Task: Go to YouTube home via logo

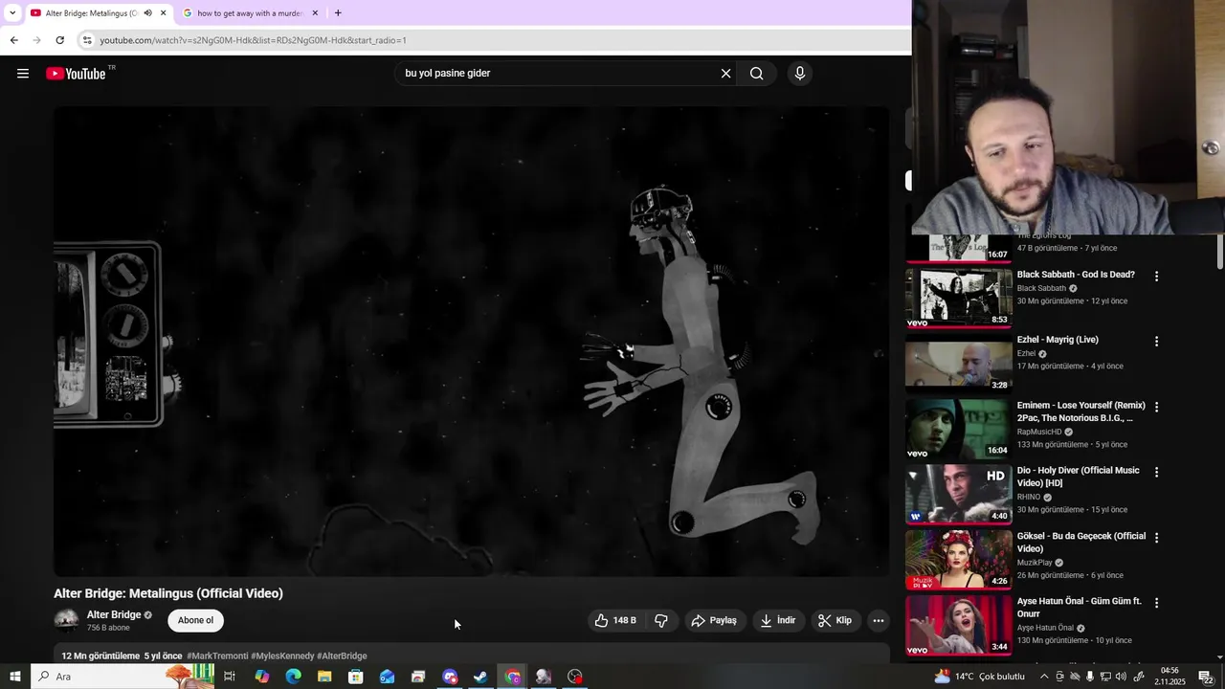Action: point(77,74)
